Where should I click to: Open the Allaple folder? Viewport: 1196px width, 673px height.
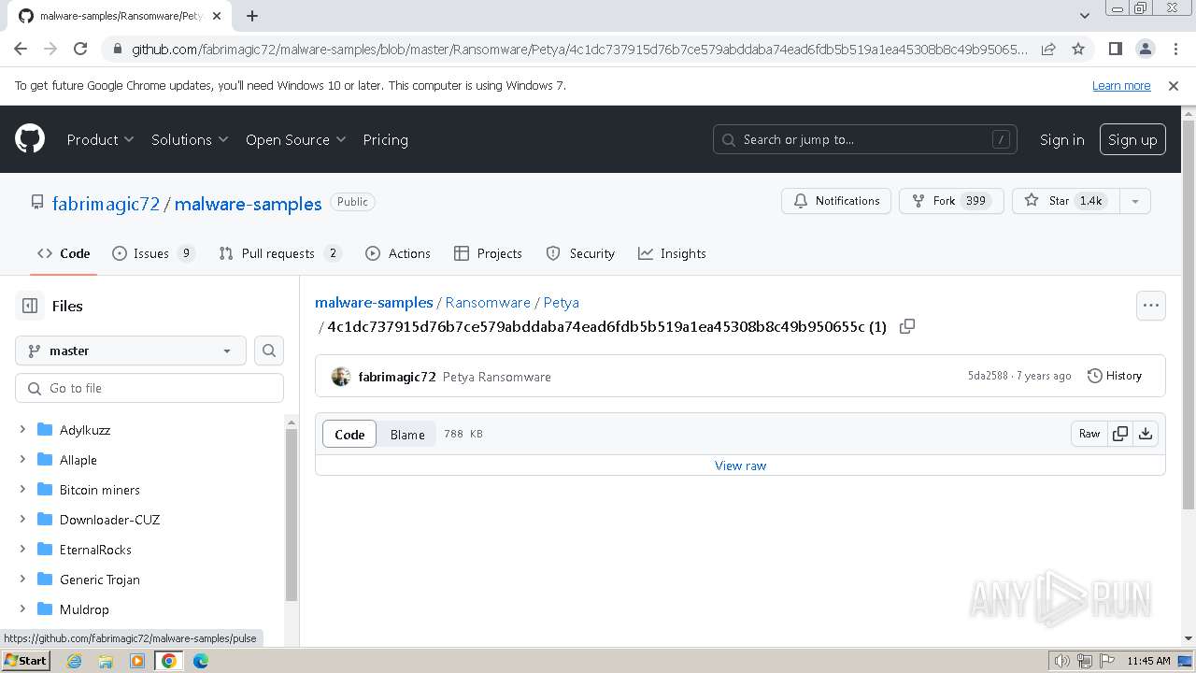point(78,460)
